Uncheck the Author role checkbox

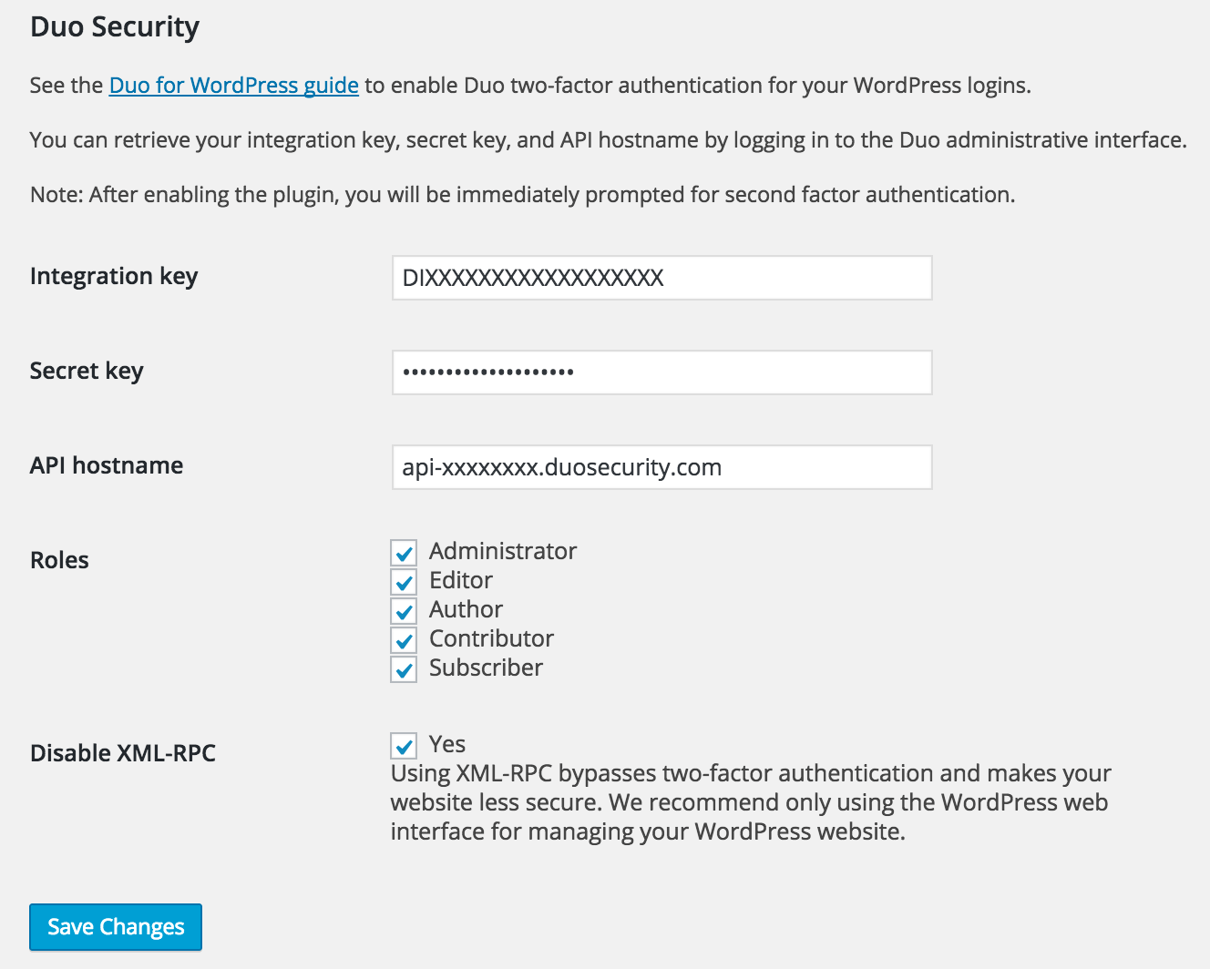404,610
